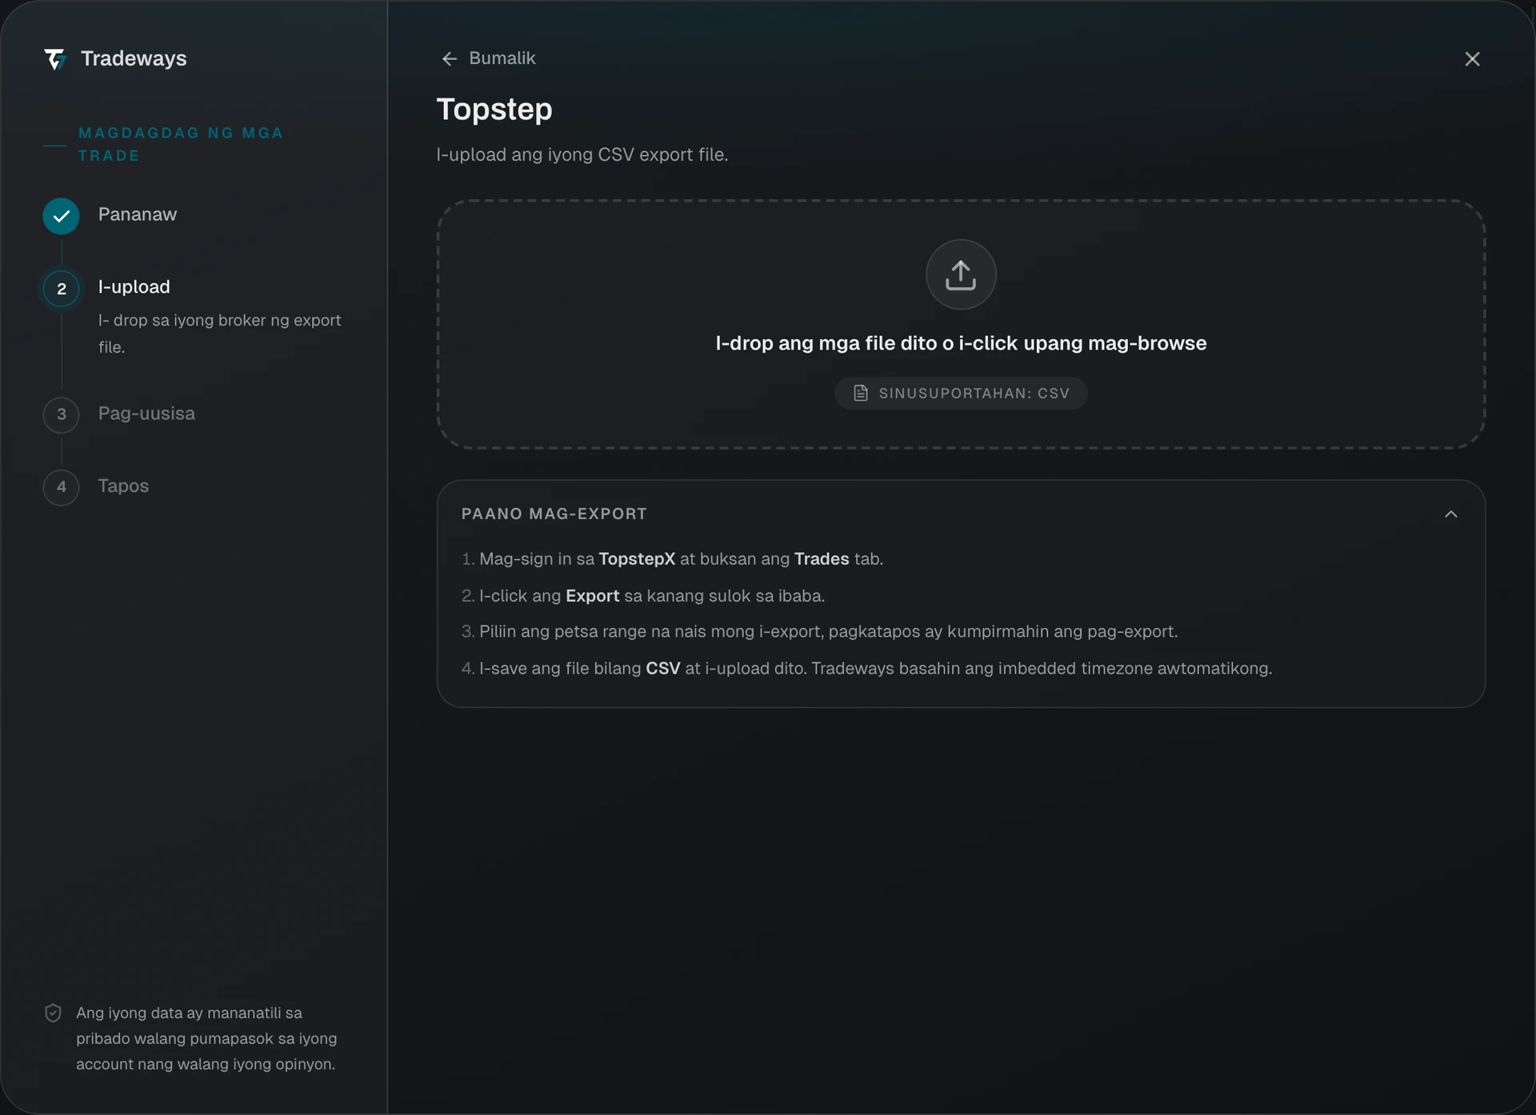Click the data privacy note text
This screenshot has width=1536, height=1115.
click(x=206, y=1038)
